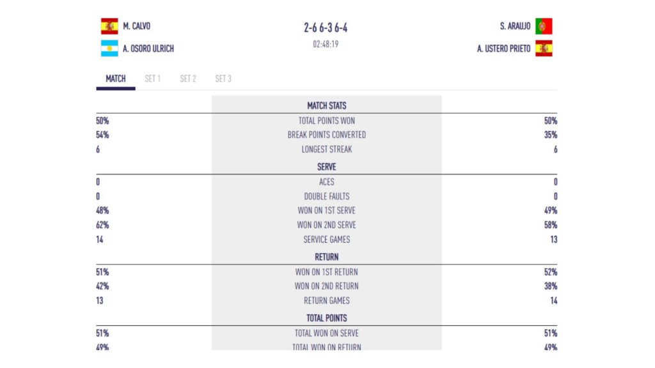655x368 pixels.
Task: Click player name M. Calvo
Action: click(x=137, y=26)
